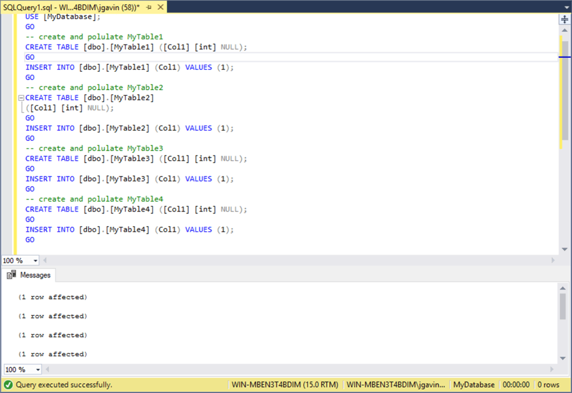Close the SQLQuery1.sql tab
The height and width of the screenshot is (393, 572).
161,7
